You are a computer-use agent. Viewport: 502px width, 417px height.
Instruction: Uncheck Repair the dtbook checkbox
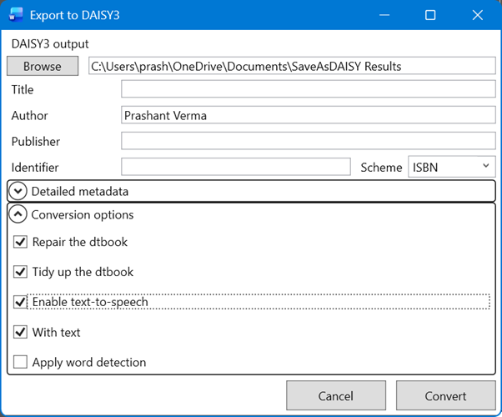point(20,242)
